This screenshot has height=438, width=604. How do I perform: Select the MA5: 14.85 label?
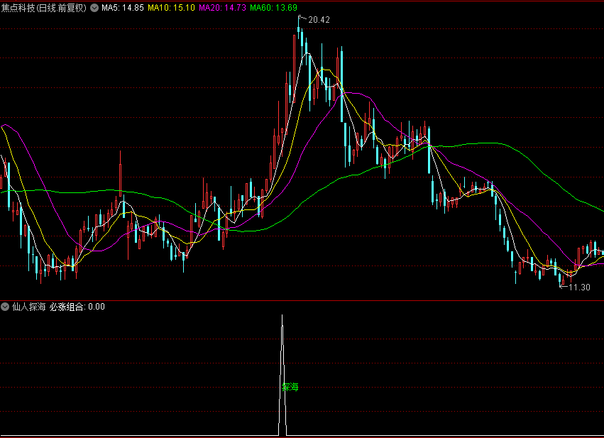(123, 8)
